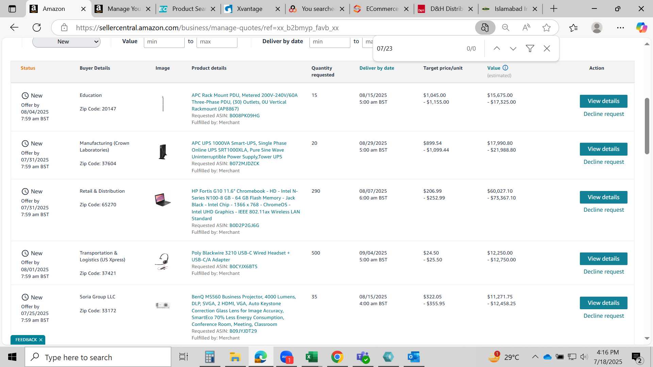Open File Explorer from taskbar
Image resolution: width=653 pixels, height=367 pixels.
point(235,357)
